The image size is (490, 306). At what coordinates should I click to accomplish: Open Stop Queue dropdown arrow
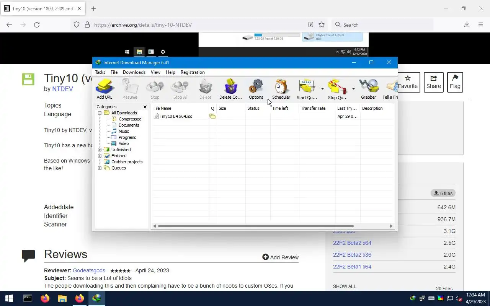coord(353,89)
